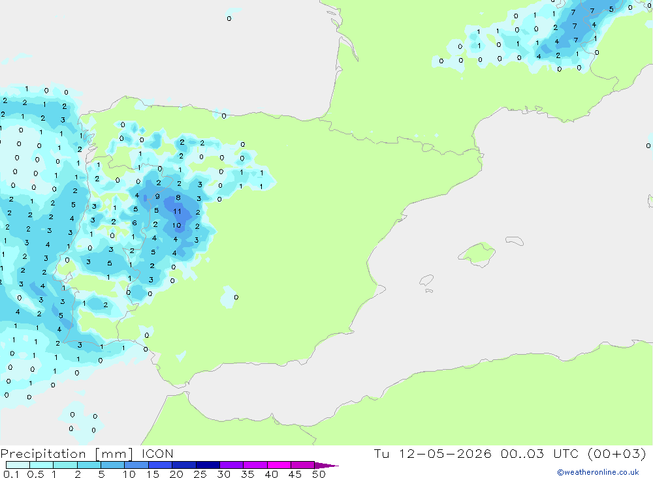Click the legend label '0.5'
The width and height of the screenshot is (653, 478).
pyautogui.click(x=35, y=474)
